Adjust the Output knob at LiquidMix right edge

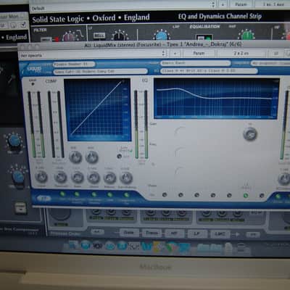(x=283, y=179)
